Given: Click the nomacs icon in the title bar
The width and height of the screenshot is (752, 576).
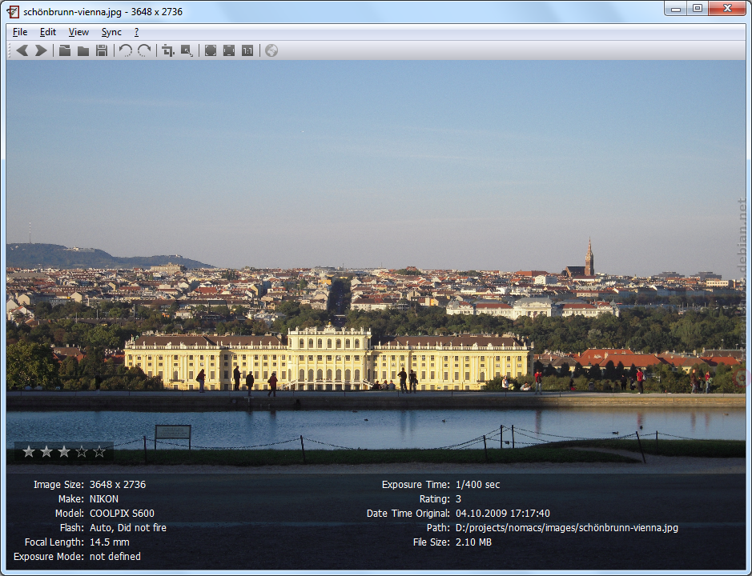Looking at the screenshot, I should 13,11.
